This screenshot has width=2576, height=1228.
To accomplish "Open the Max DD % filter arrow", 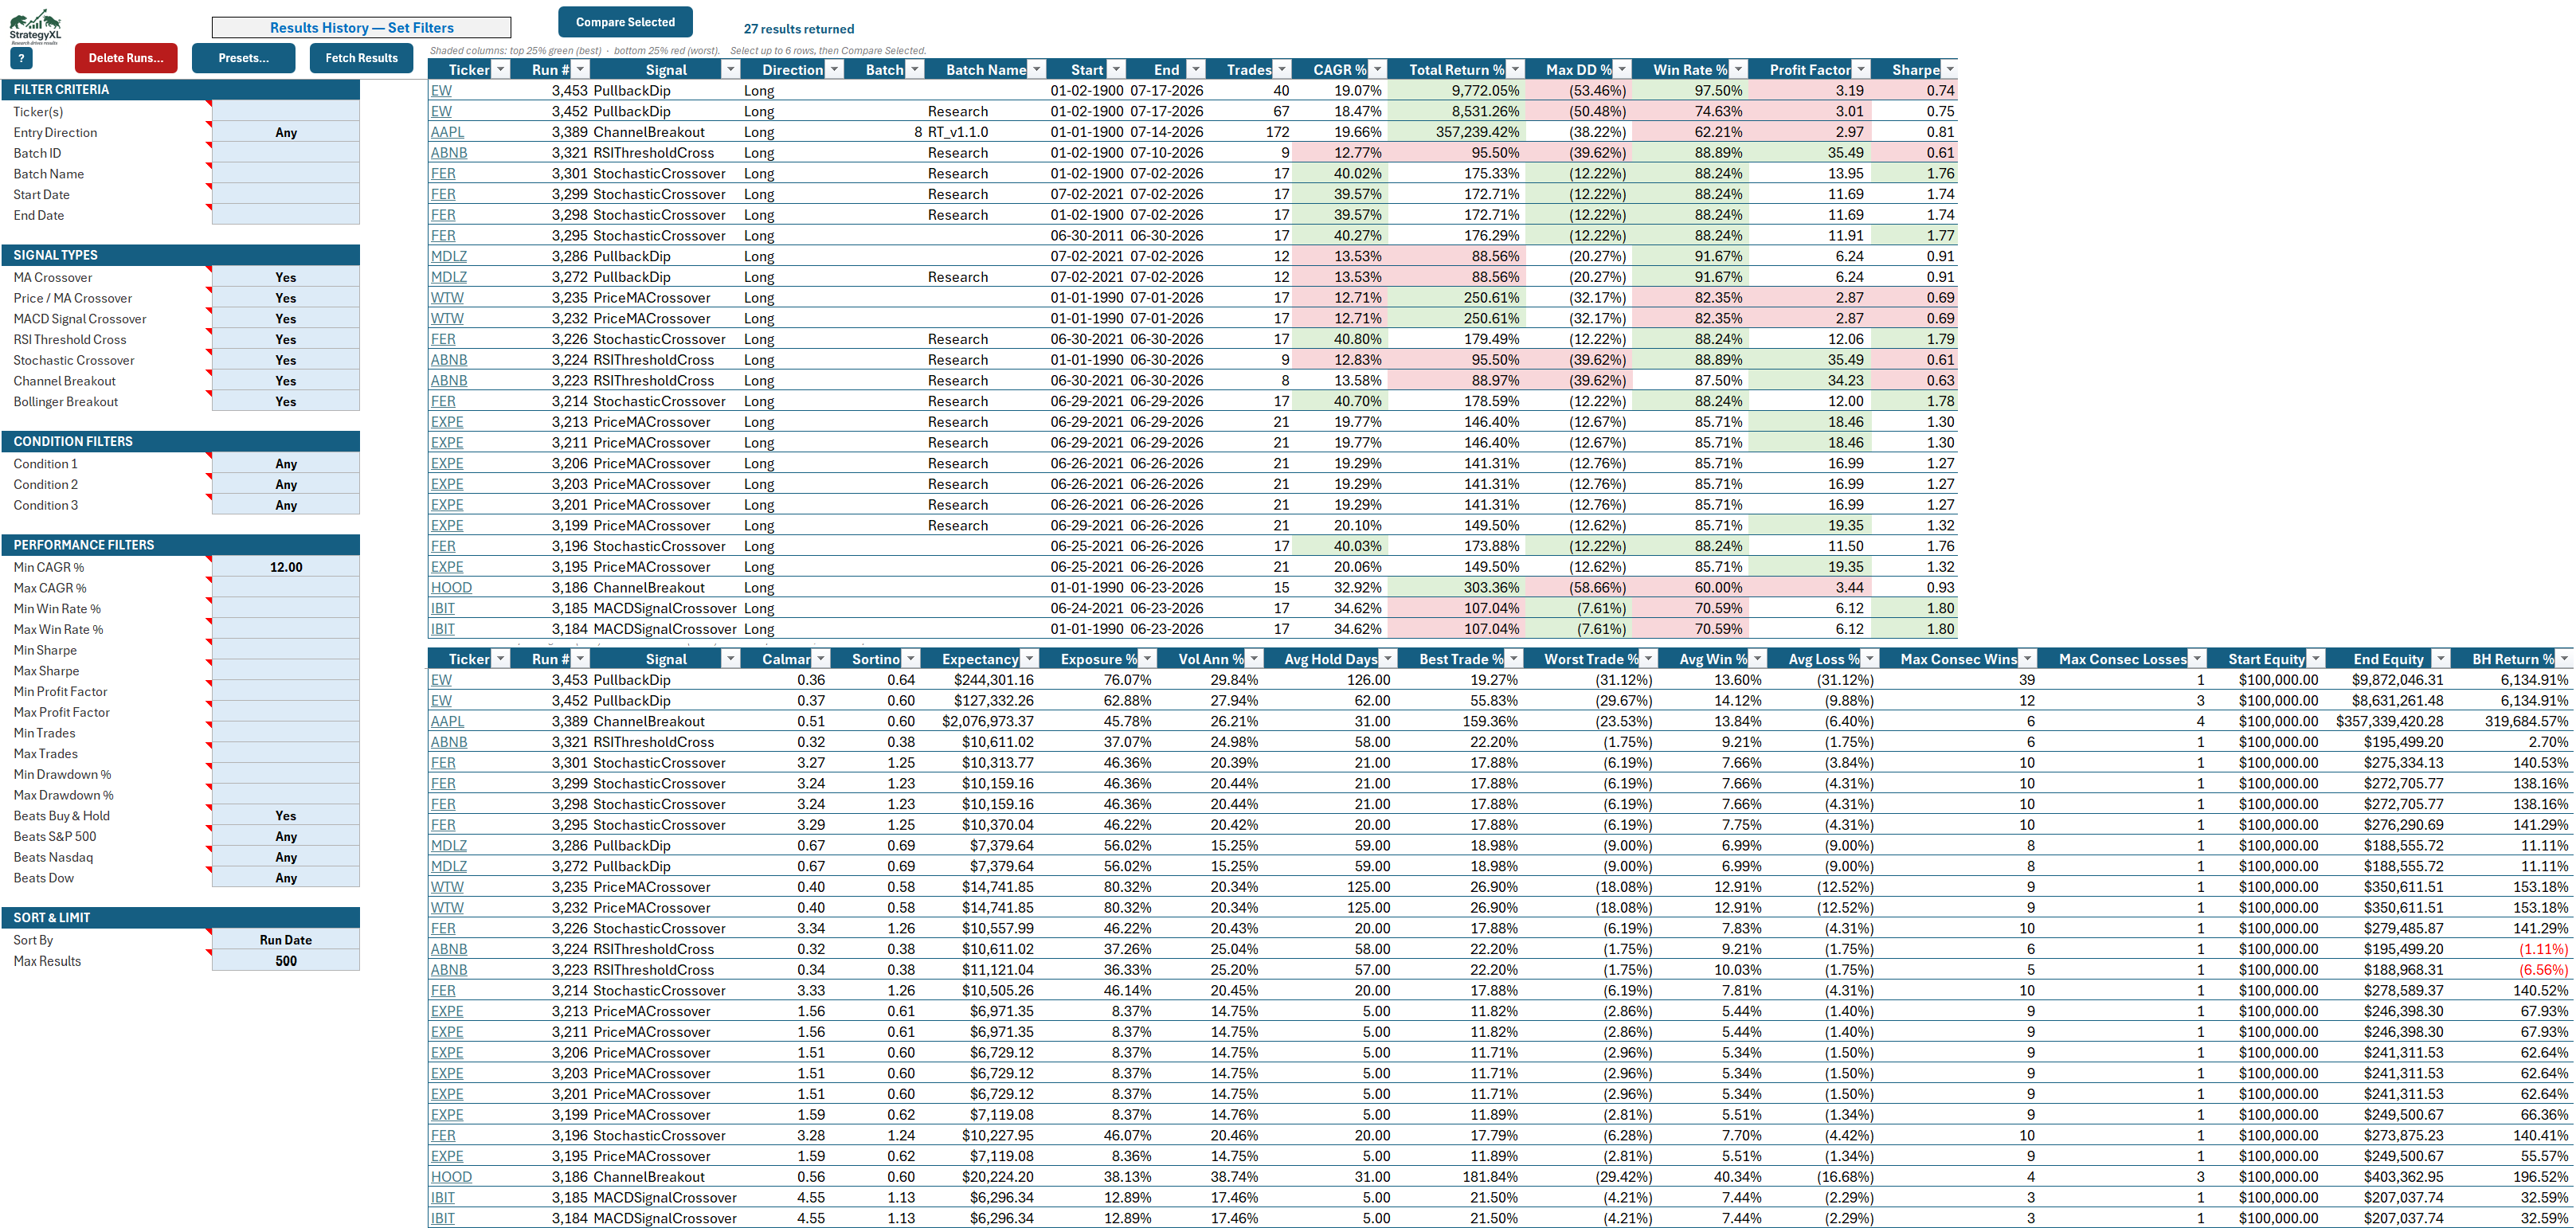I will [x=1623, y=69].
